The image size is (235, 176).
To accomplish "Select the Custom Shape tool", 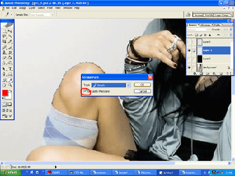I will [x=10, y=74].
